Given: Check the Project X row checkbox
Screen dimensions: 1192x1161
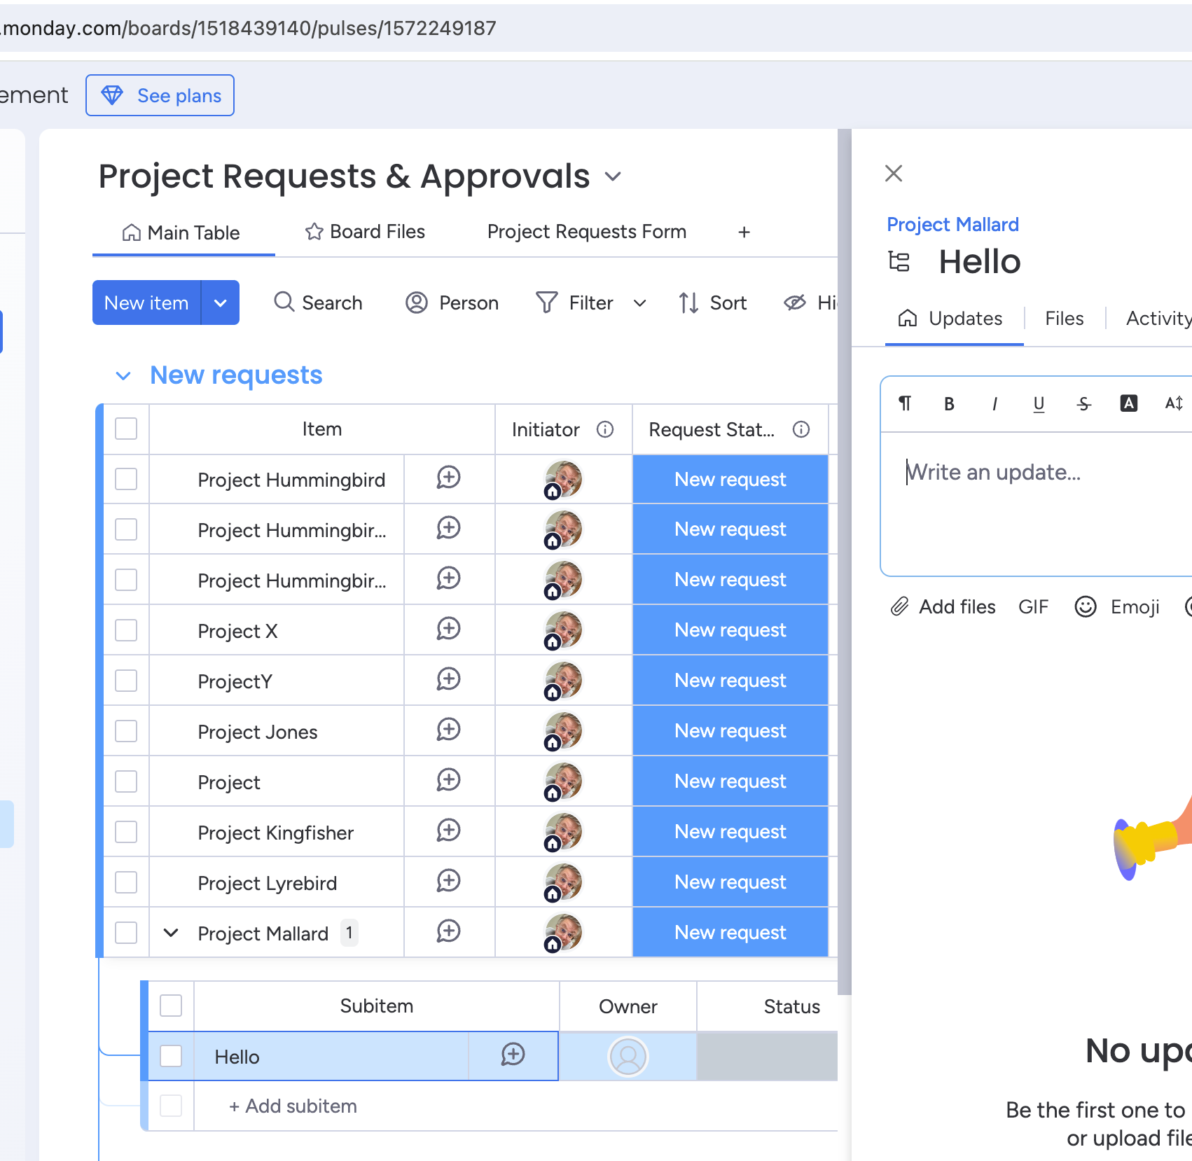Looking at the screenshot, I should 126,630.
